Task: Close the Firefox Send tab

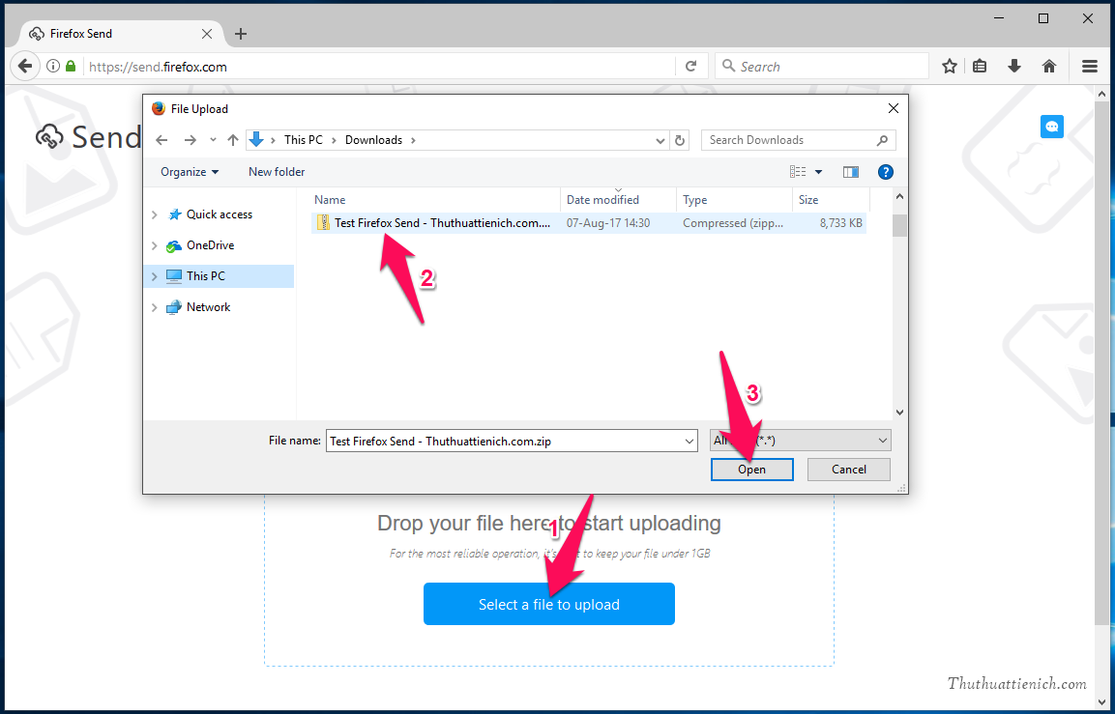Action: (207, 34)
